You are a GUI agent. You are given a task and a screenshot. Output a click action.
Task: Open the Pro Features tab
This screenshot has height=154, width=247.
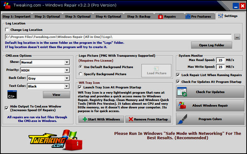198,16
